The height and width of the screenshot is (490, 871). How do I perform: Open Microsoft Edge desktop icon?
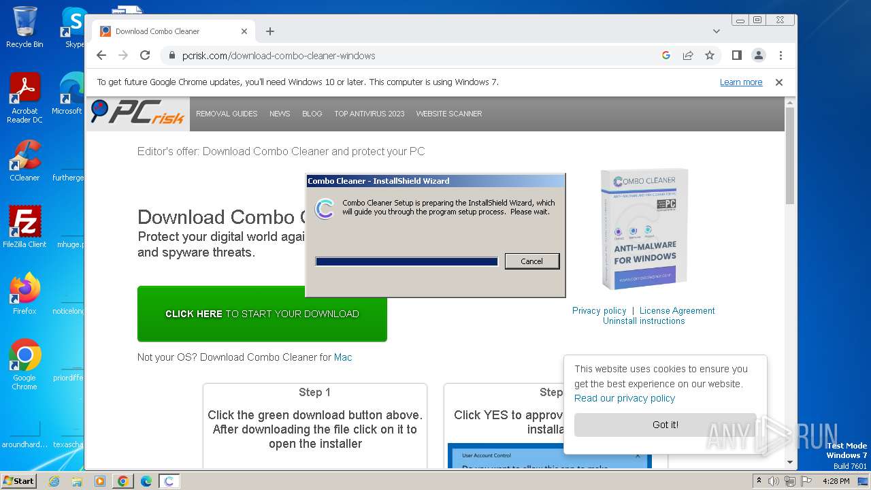point(68,94)
